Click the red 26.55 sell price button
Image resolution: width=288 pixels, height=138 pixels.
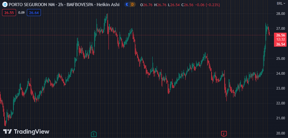(9, 13)
